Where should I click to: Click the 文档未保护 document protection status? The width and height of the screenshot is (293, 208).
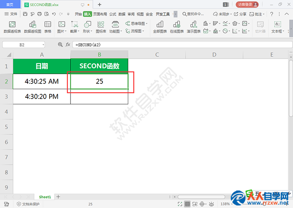pos(28,204)
